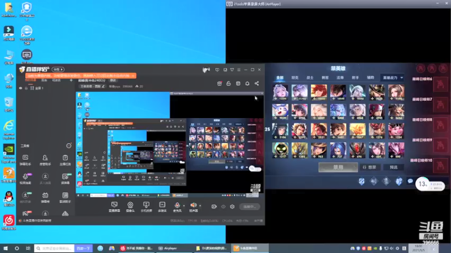Image resolution: width=451 pixels, height=253 pixels.
Task: Open the 弹幕秀 tool
Action: [x=45, y=197]
